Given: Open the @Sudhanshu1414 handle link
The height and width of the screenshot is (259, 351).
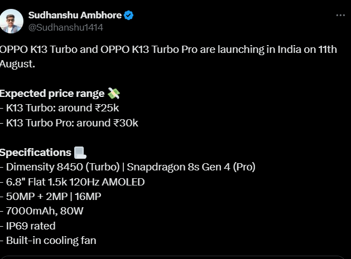Looking at the screenshot, I should coord(65,27).
